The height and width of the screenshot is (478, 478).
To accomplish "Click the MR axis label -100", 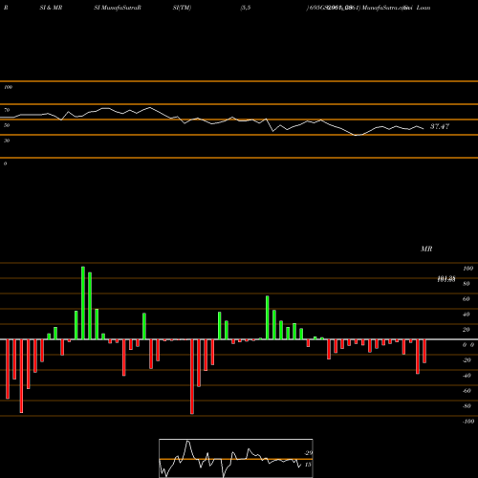I will click(468, 422).
